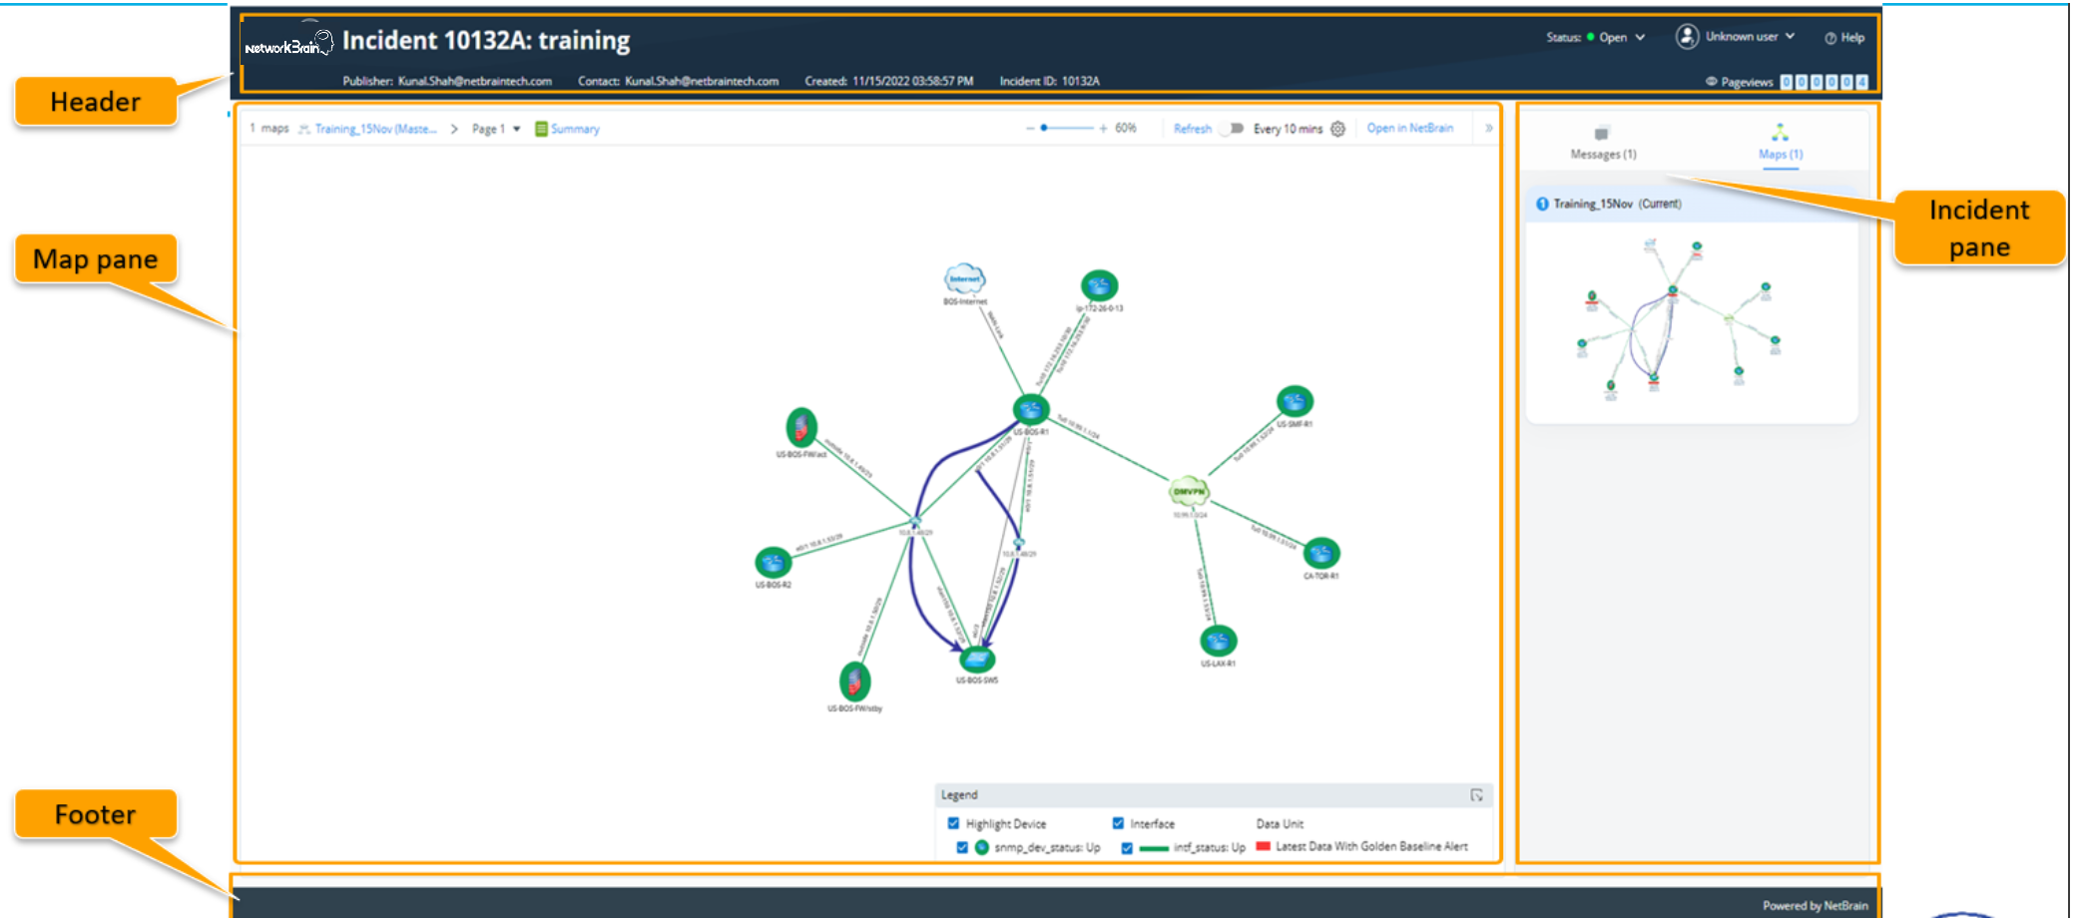Uncheck the Interface legend checkbox
Screen dimensions: 2081x922
[1119, 823]
